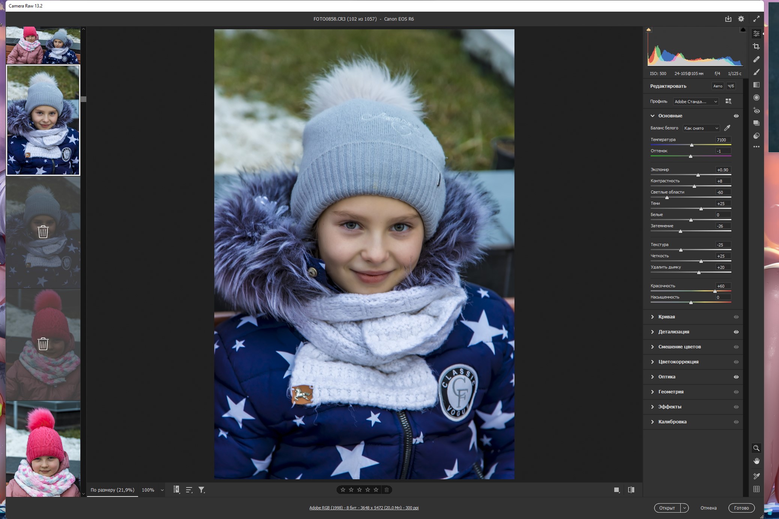Screen dimensions: 779x519
Task: Select the Hand pan tool
Action: [x=756, y=461]
